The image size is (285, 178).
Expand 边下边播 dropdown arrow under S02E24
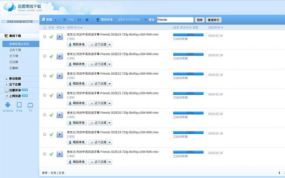(x=110, y=44)
